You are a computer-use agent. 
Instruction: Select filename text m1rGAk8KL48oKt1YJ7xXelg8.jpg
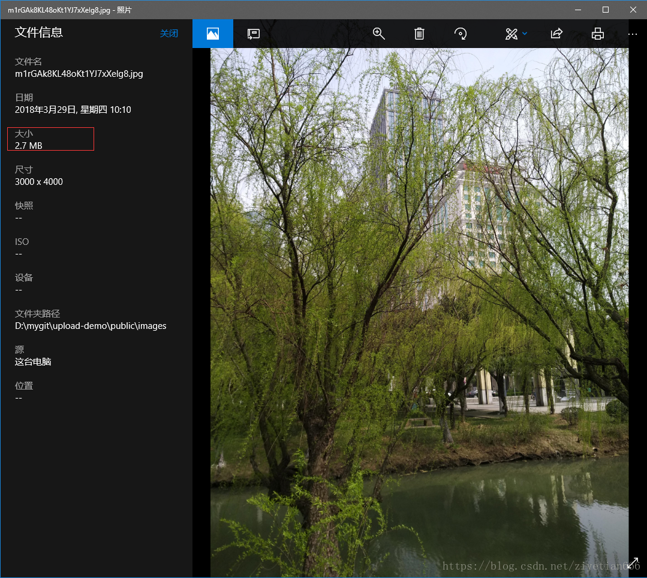[79, 74]
